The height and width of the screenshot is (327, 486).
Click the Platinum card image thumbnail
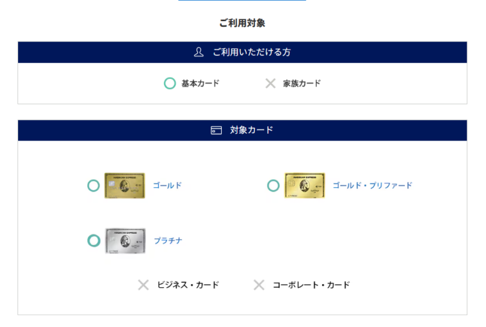pyautogui.click(x=125, y=241)
